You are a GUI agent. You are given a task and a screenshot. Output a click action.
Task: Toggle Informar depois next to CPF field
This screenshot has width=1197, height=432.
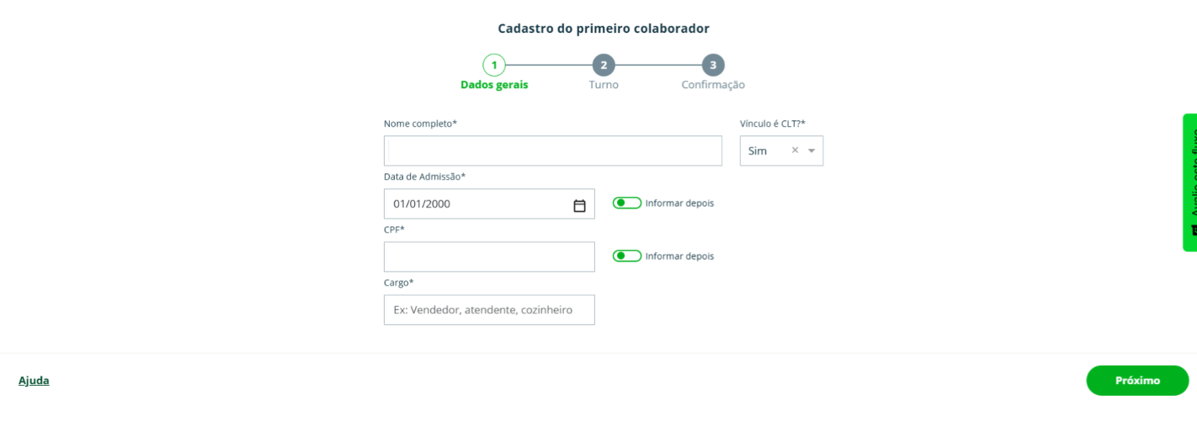click(627, 256)
